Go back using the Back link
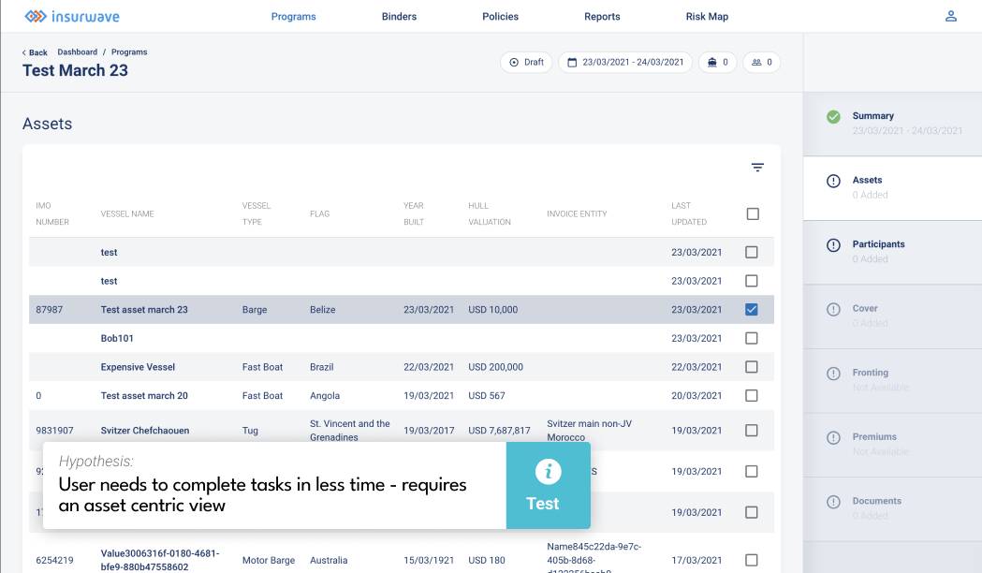 (x=35, y=52)
